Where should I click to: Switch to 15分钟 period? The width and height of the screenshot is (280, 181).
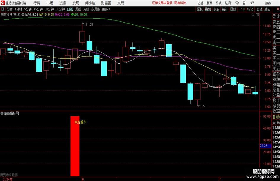(38, 9)
